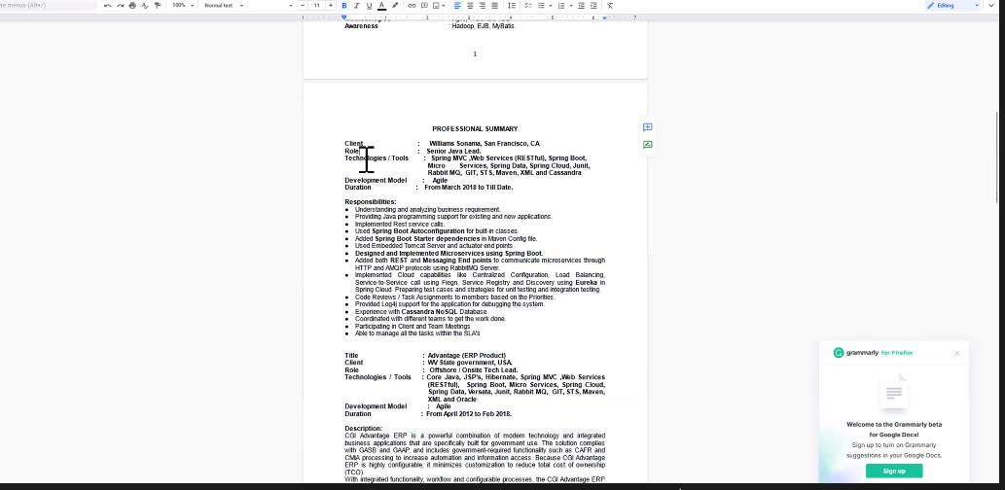Click the bulleted list icon
The height and width of the screenshot is (490, 1005).
542,5
